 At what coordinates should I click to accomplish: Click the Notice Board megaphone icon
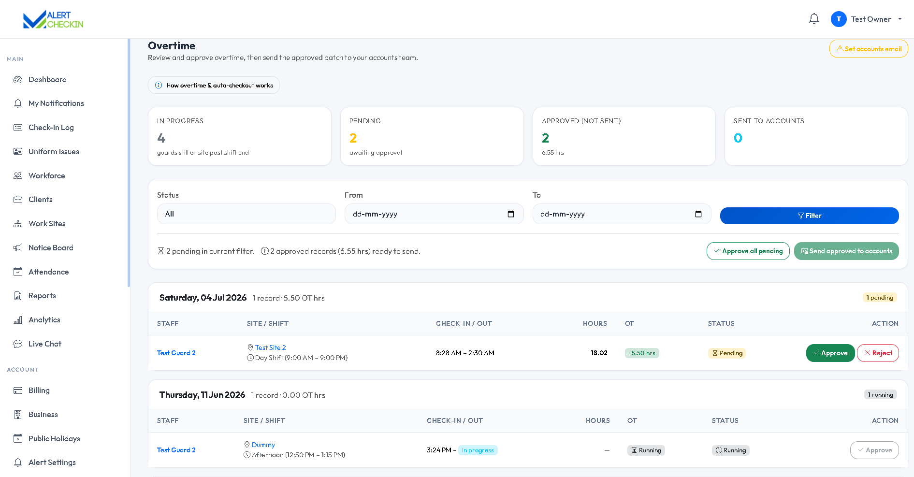tap(18, 247)
